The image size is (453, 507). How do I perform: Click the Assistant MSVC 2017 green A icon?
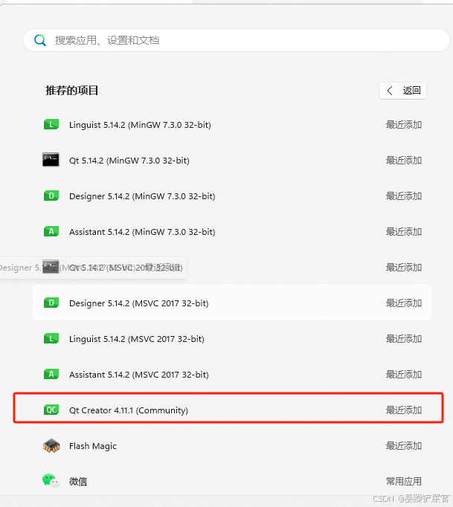click(x=51, y=374)
